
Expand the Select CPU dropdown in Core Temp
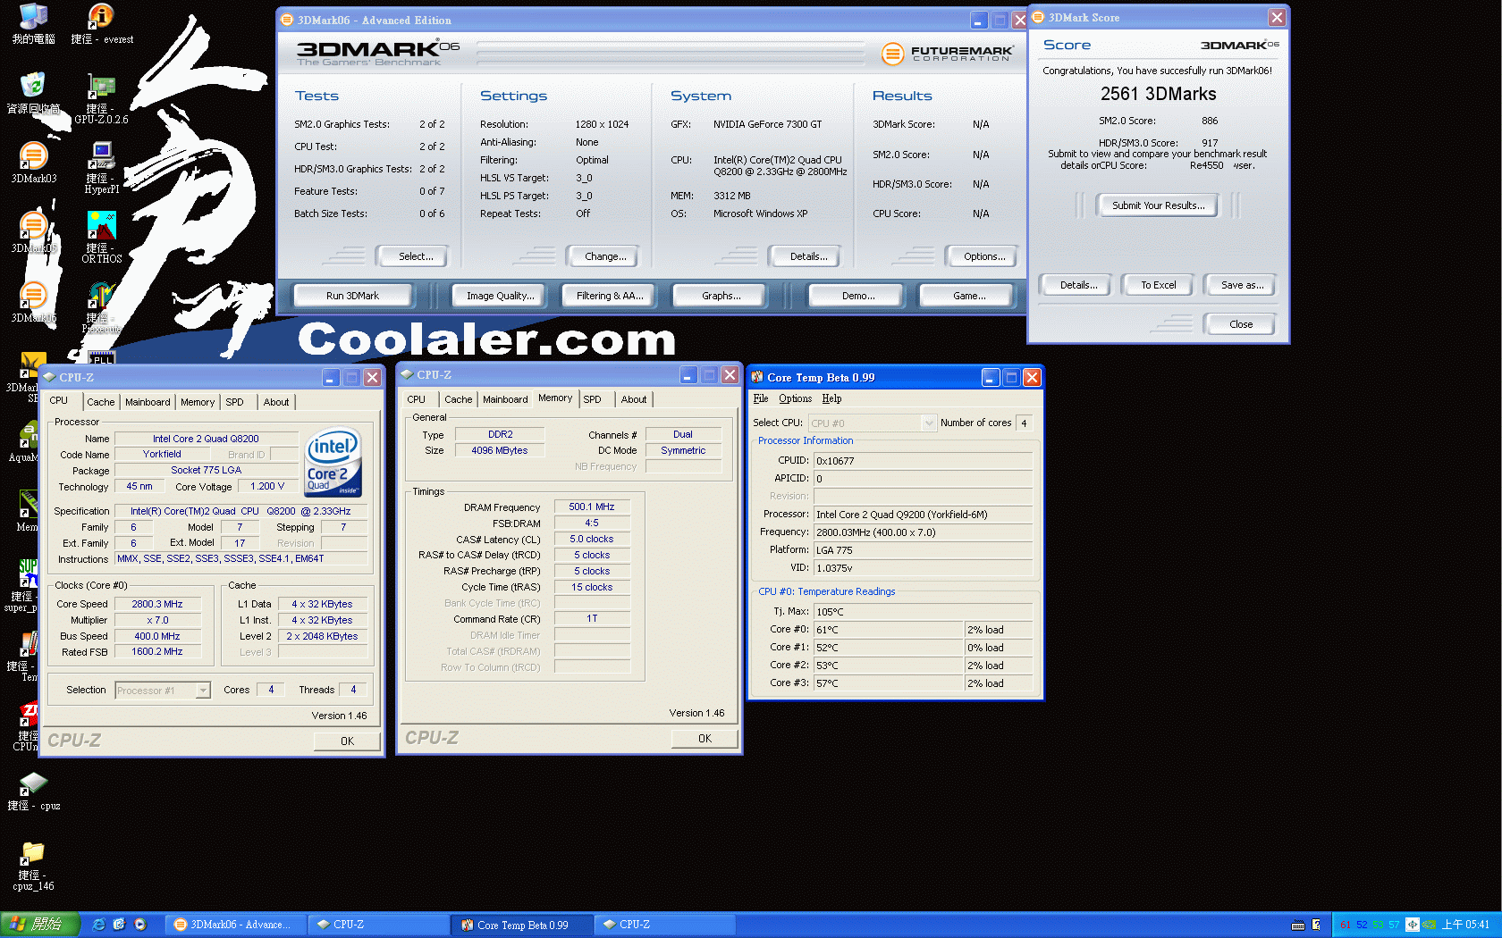click(x=929, y=423)
